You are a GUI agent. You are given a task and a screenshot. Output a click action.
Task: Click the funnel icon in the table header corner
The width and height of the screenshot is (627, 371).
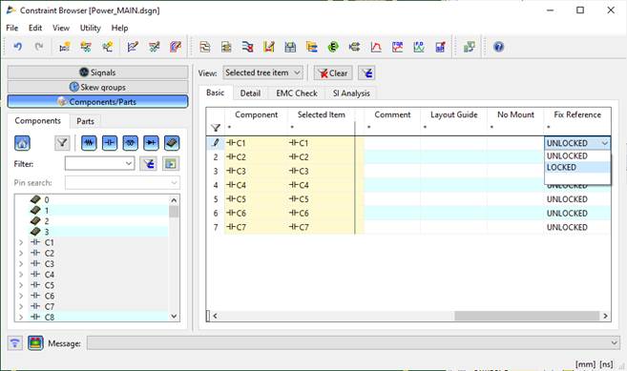(216, 128)
